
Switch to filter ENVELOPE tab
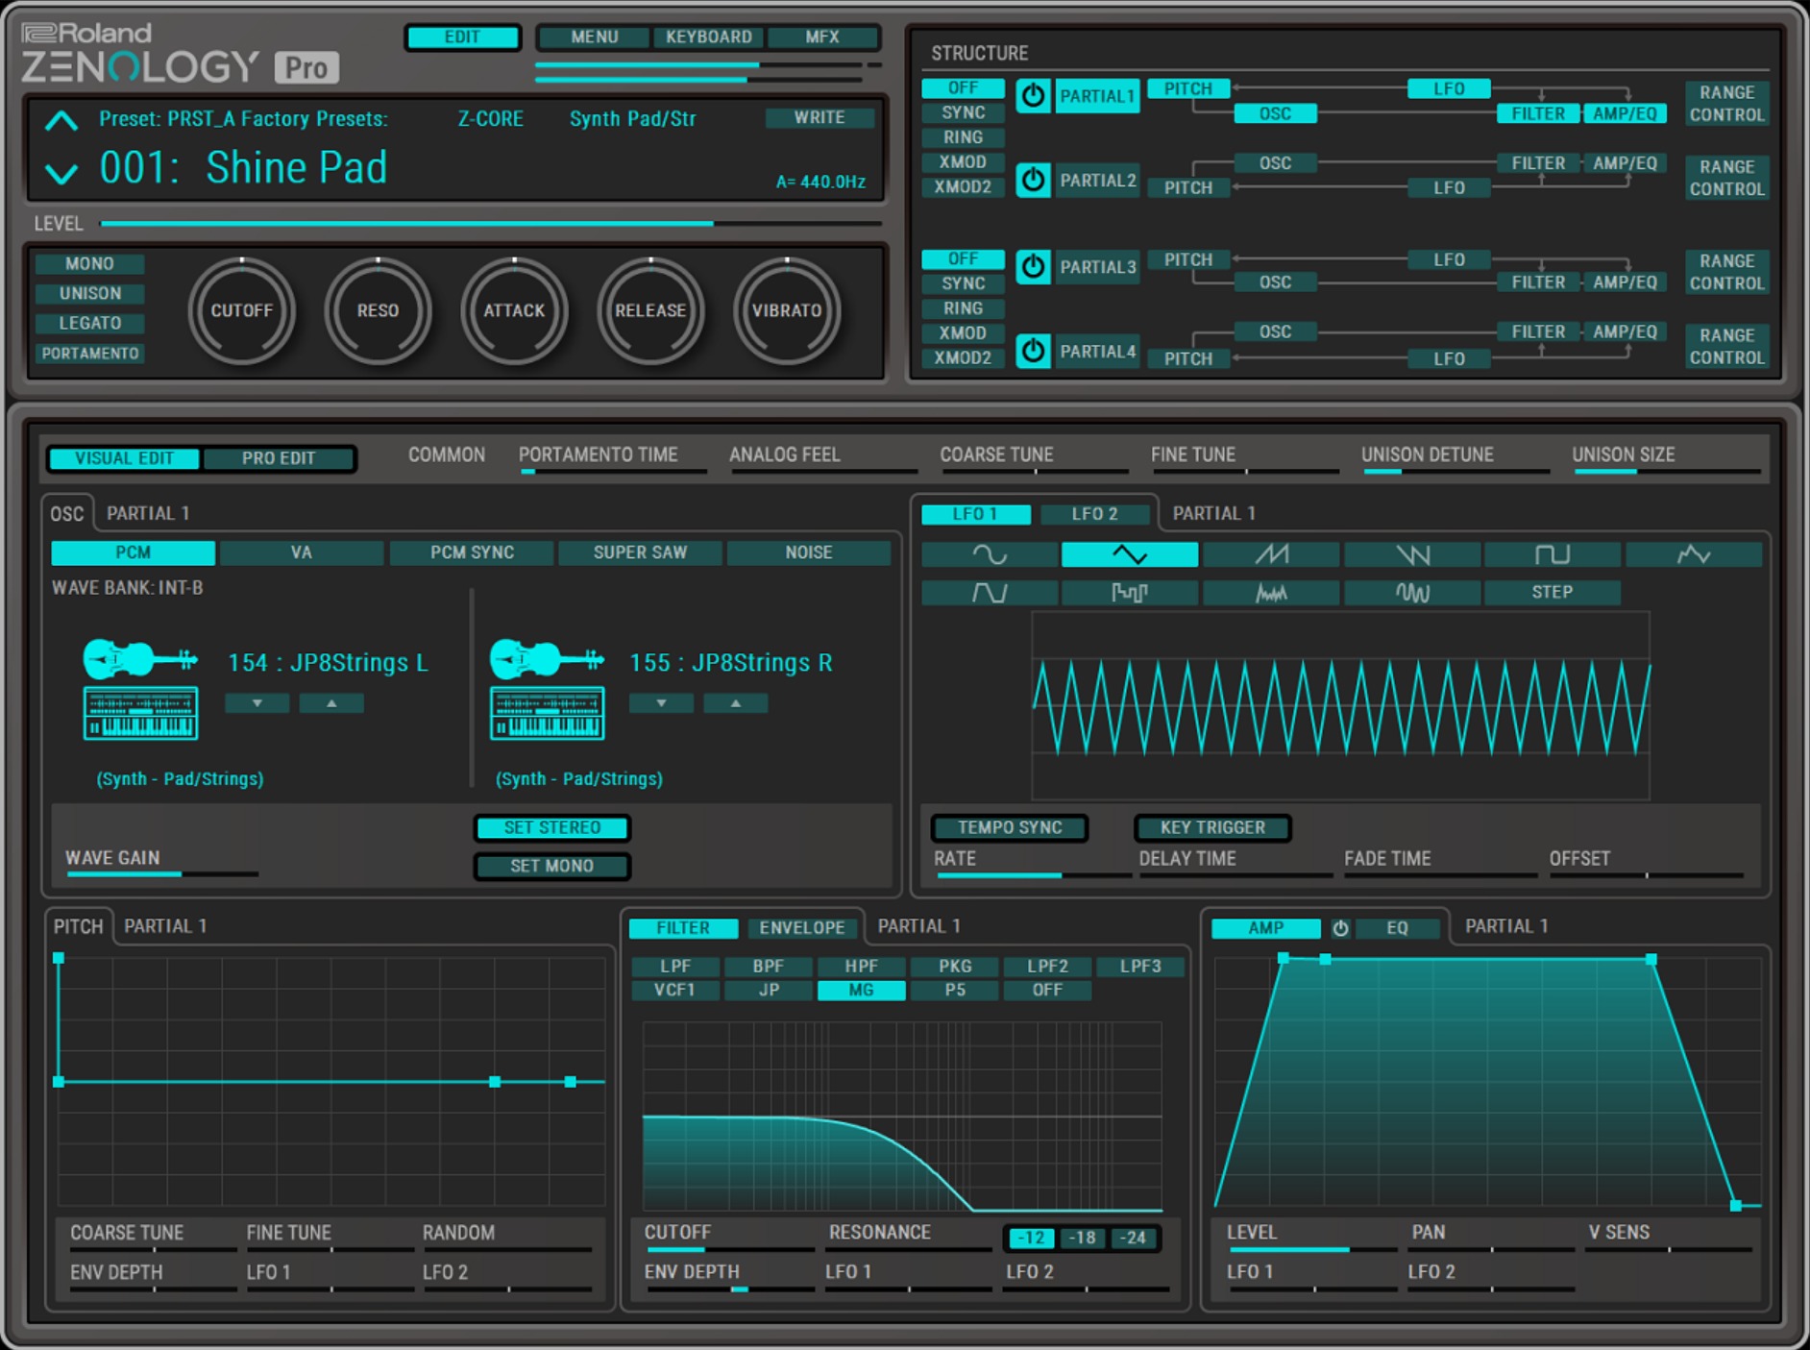point(801,928)
